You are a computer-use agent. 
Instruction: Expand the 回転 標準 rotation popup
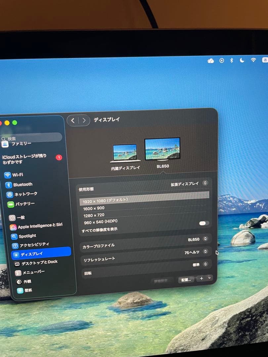(205, 264)
